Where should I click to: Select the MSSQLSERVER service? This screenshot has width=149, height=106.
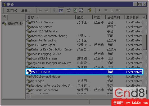click(84, 72)
